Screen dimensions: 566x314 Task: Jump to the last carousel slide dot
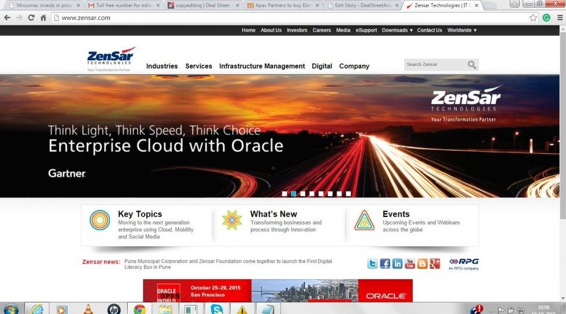pos(348,194)
